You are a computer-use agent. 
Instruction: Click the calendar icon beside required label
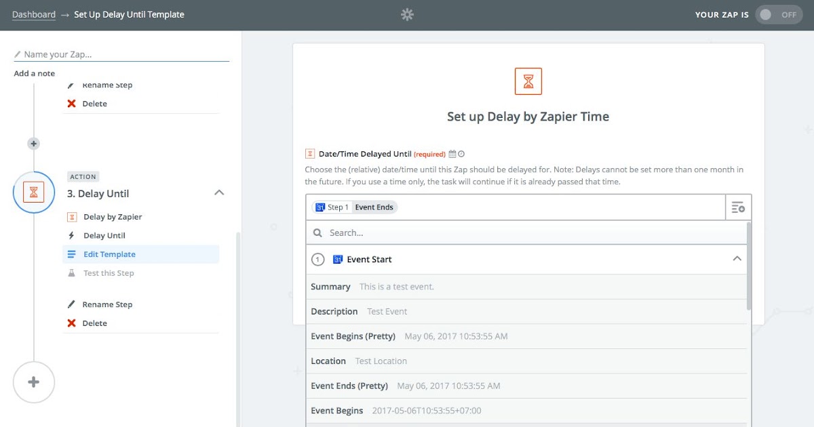click(452, 154)
